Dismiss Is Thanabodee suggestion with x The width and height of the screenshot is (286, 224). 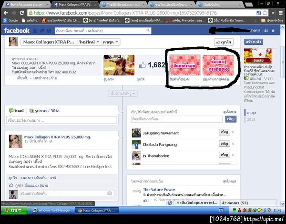pos(233,155)
